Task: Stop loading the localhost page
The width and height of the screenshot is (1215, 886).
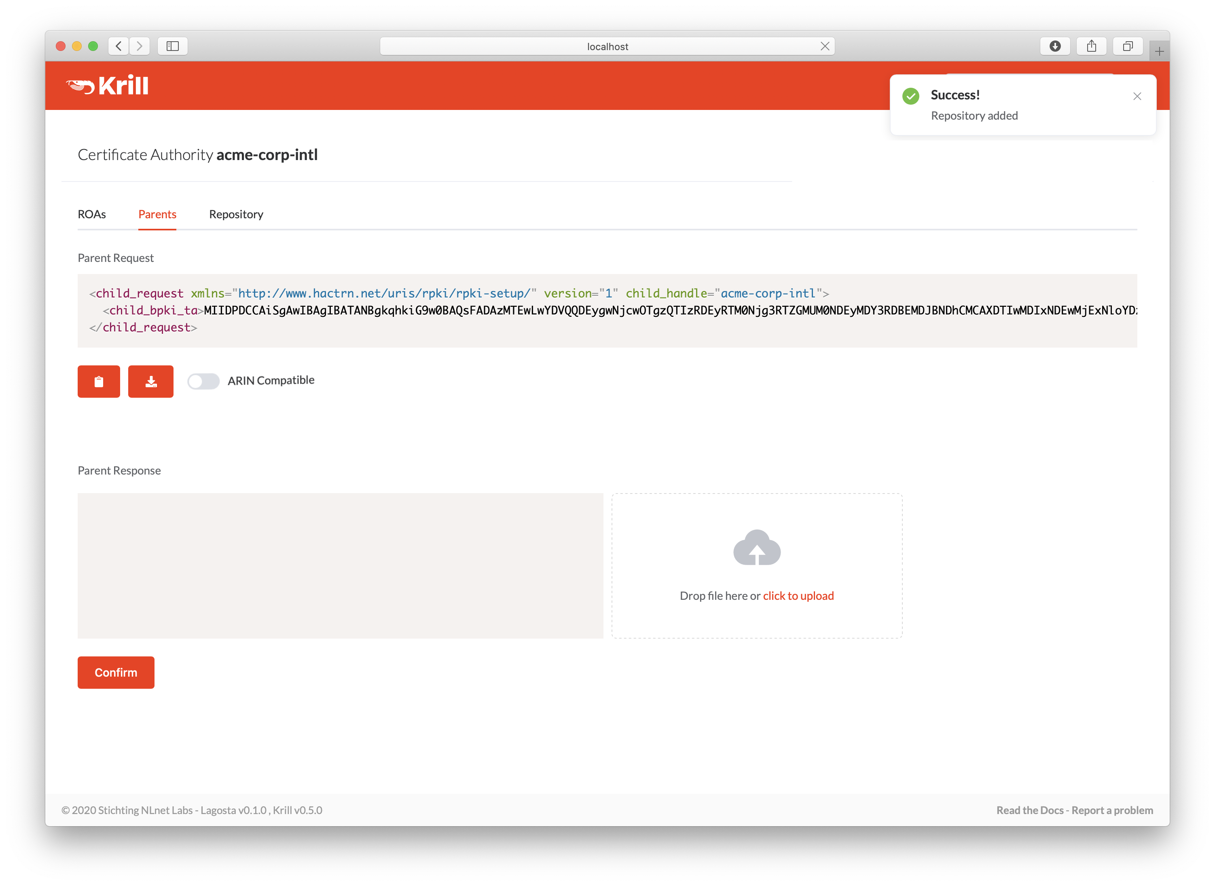Action: pos(825,46)
